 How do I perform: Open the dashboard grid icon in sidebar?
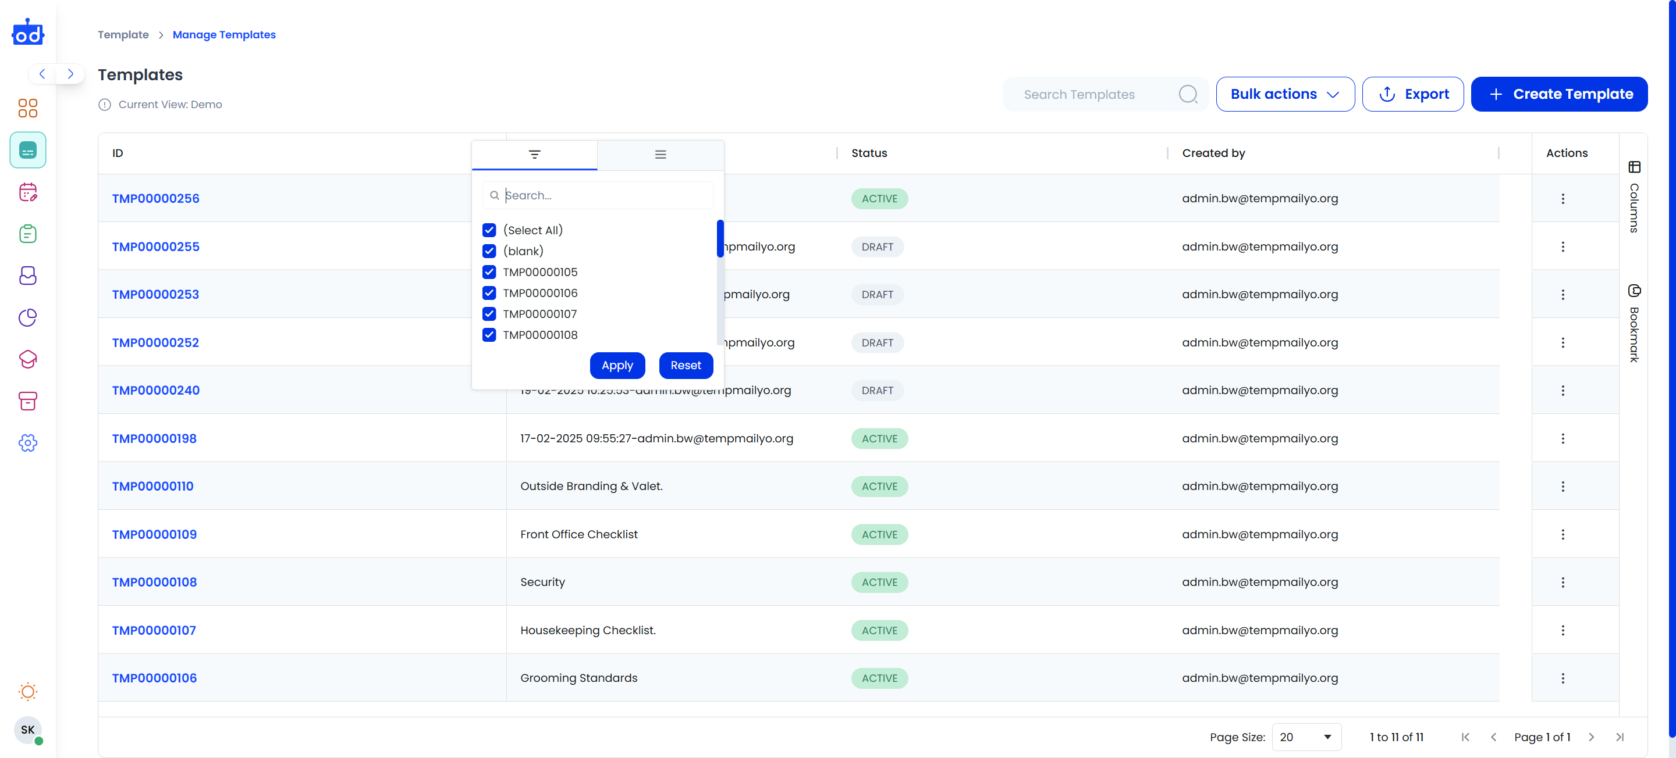coord(28,108)
